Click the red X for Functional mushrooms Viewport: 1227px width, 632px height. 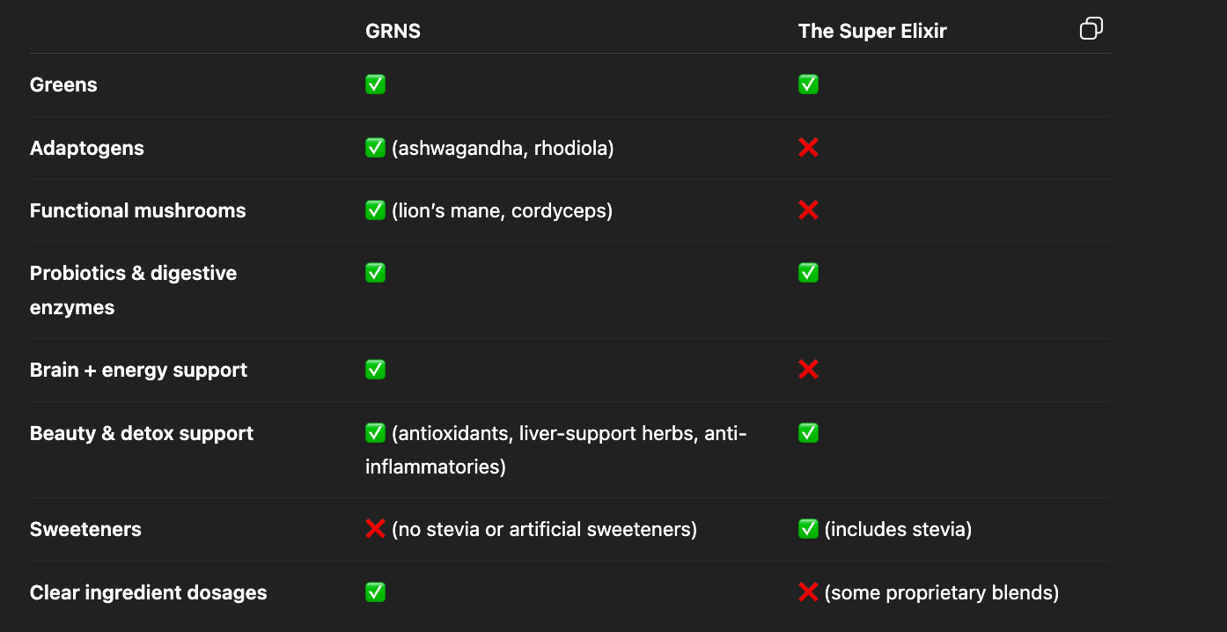(x=808, y=209)
